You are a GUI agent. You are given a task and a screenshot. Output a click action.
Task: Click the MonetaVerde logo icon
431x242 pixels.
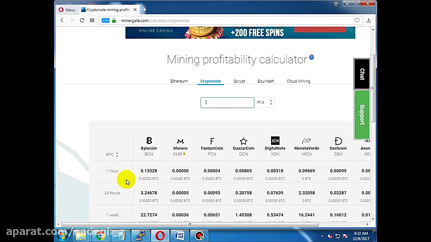pos(306,141)
